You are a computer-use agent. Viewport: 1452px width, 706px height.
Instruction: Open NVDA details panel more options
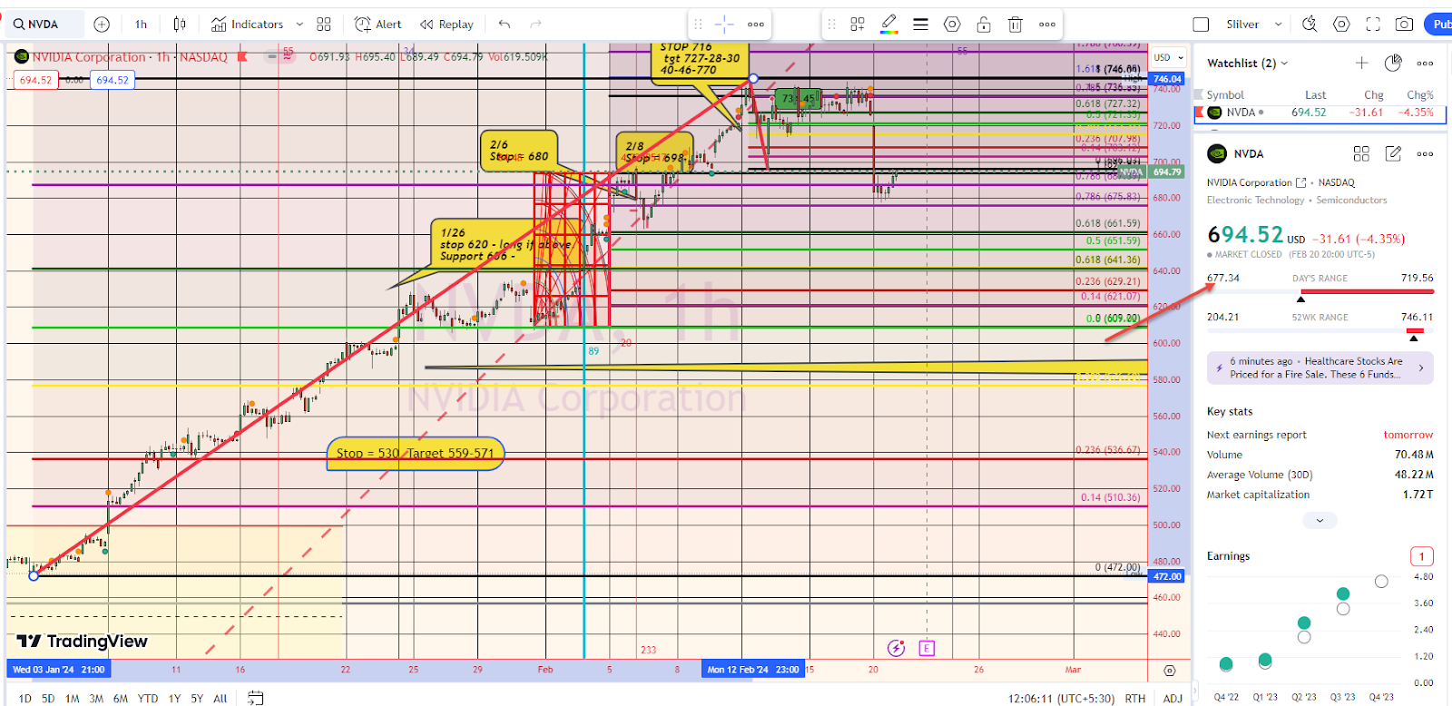click(x=1425, y=153)
